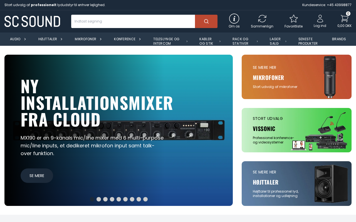356x222 pixels.
Task: Submit search with magnifier button
Action: pyautogui.click(x=206, y=21)
